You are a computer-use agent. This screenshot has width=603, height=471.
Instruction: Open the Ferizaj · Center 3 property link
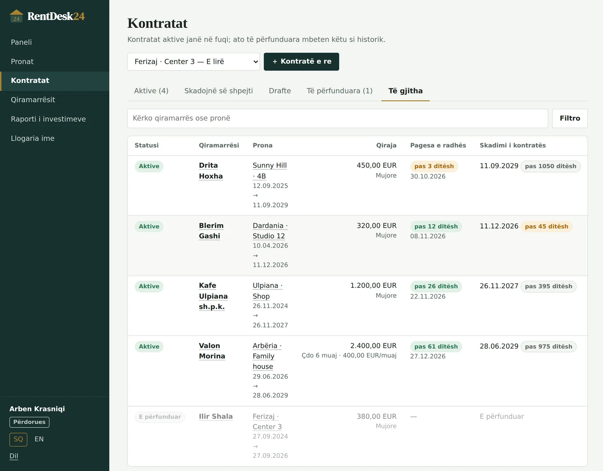(267, 422)
